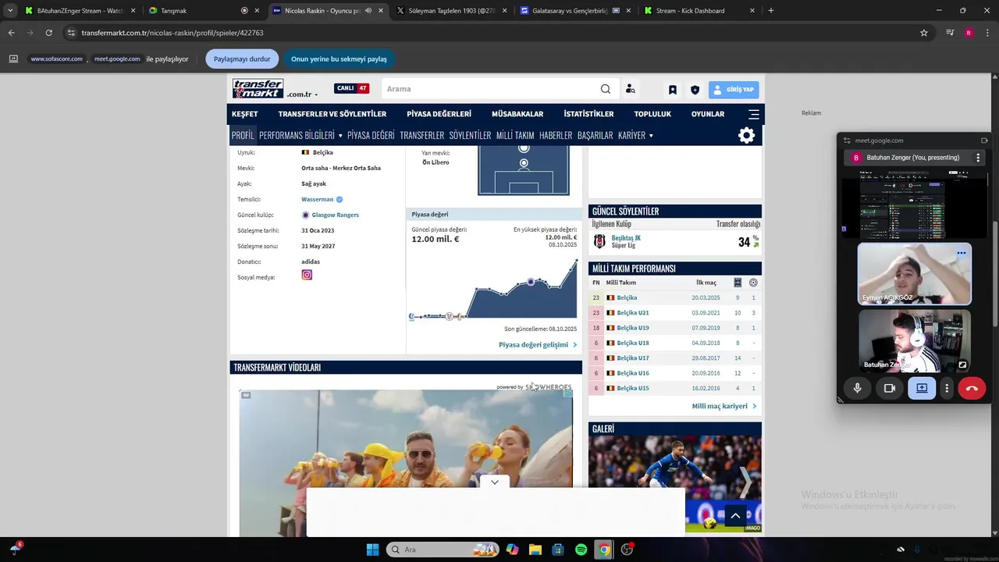Open the Chrome profile avatar B

coord(969,33)
